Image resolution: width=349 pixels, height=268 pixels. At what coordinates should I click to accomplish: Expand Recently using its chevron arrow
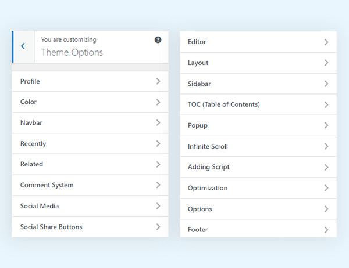(x=158, y=144)
